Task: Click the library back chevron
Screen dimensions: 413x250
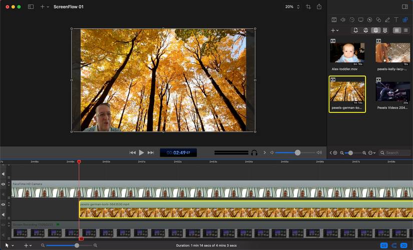Action: 330,152
